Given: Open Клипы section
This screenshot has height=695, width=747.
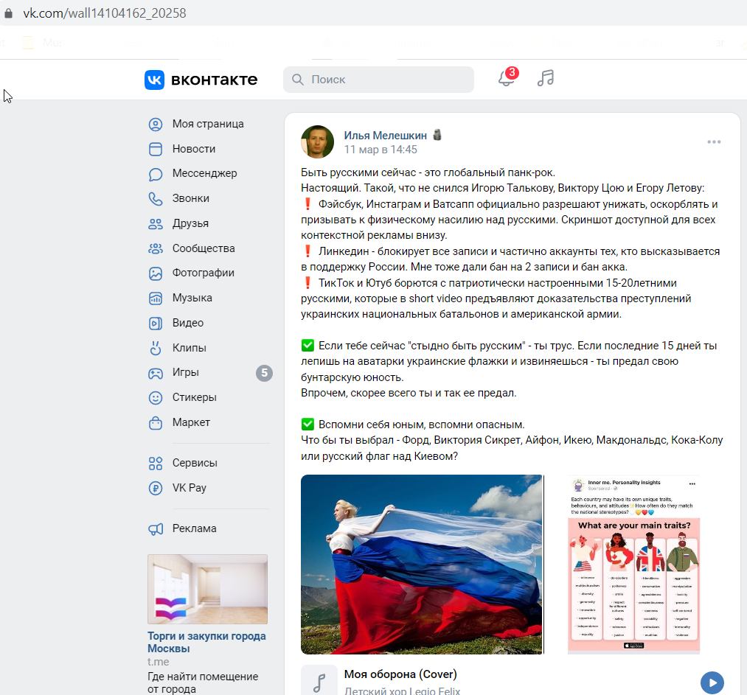Looking at the screenshot, I should coord(189,348).
